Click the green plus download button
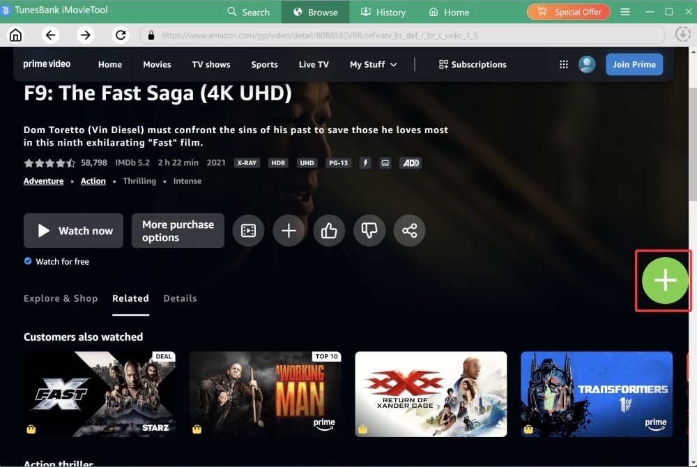697x467 pixels. pos(663,280)
